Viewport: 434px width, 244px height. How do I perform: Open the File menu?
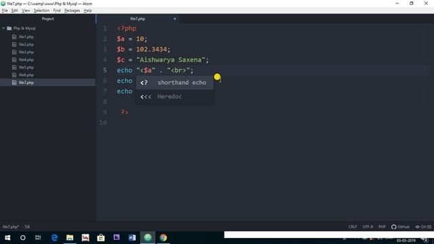tap(5, 11)
